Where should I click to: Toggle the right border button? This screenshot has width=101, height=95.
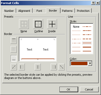coord(54,67)
